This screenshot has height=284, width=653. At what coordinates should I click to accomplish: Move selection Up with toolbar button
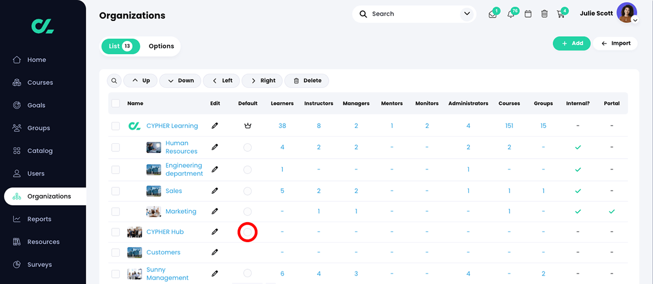141,81
